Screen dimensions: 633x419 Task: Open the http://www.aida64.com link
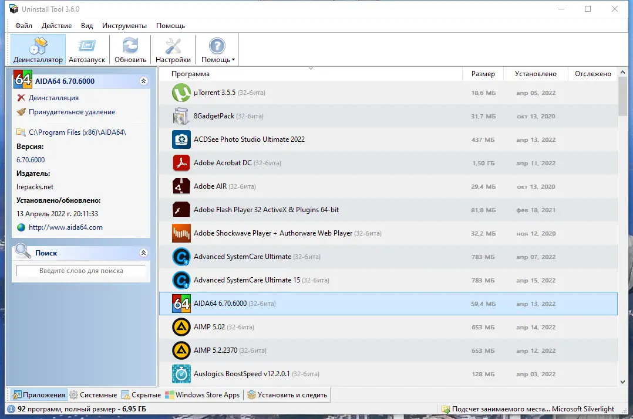point(65,227)
